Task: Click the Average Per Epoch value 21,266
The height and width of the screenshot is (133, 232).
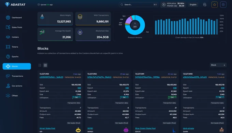Action: tap(67, 37)
